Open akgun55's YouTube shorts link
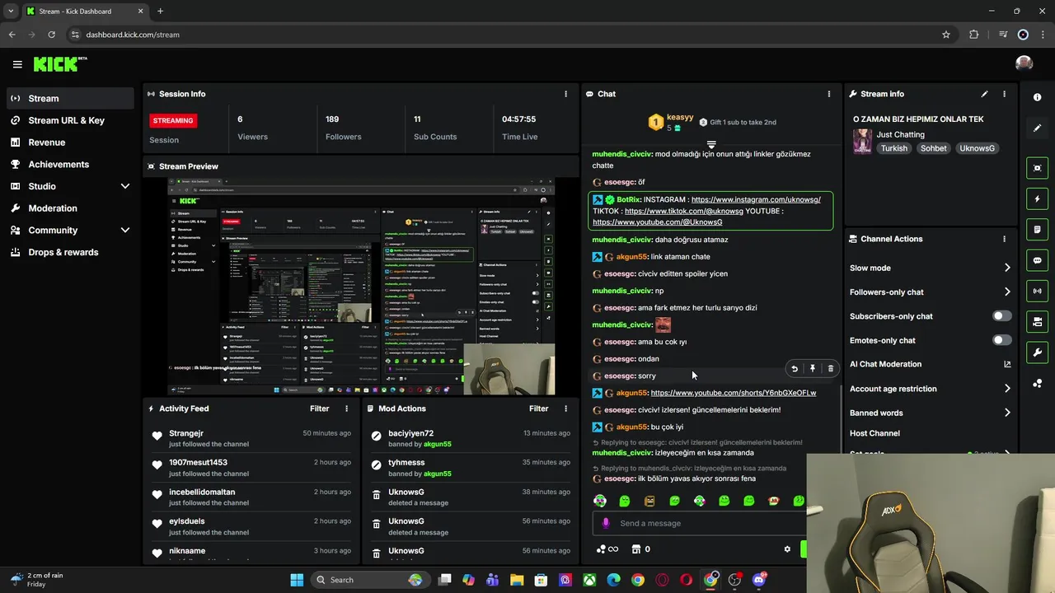This screenshot has width=1055, height=593. point(734,393)
